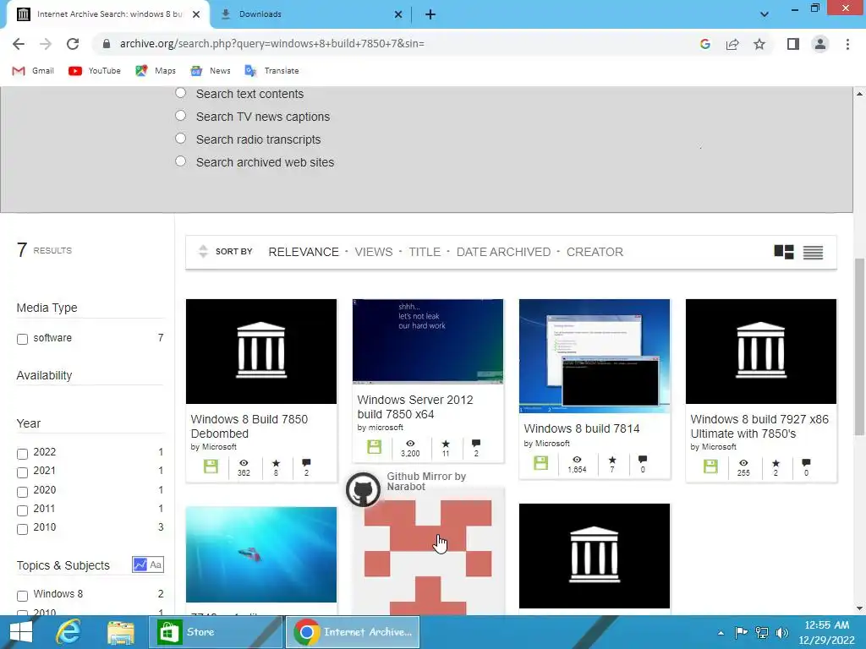Click favorites star on build 7814 card
The height and width of the screenshot is (649, 866).
click(612, 460)
